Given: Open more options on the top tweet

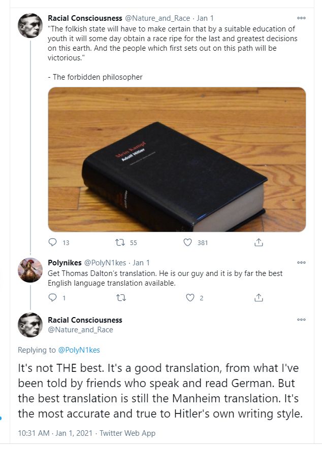Looking at the screenshot, I should (301, 18).
